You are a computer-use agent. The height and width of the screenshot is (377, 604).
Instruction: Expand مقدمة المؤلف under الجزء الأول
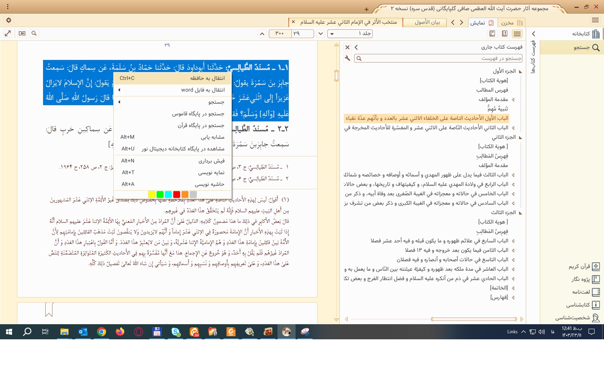[x=513, y=100]
